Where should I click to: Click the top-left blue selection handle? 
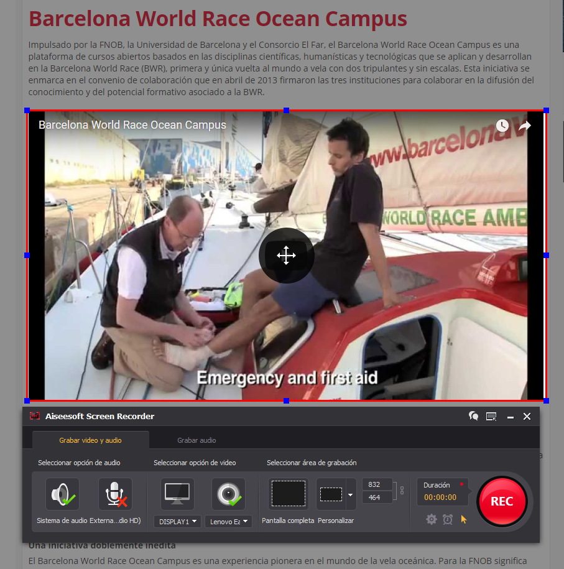click(27, 110)
